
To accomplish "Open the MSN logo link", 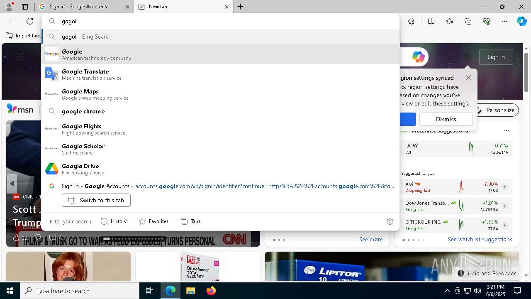I will (20, 109).
